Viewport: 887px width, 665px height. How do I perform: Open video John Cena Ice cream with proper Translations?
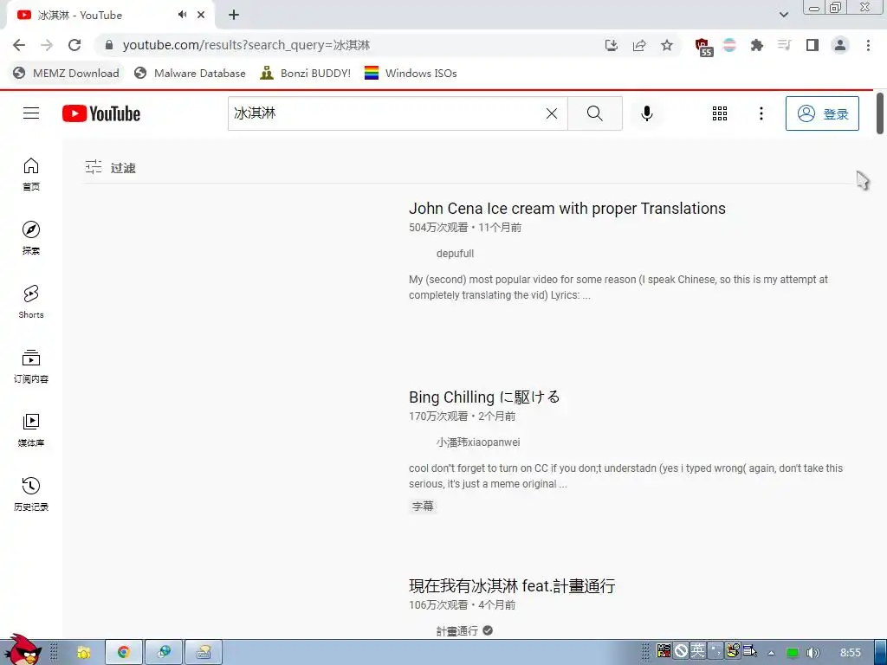click(567, 209)
